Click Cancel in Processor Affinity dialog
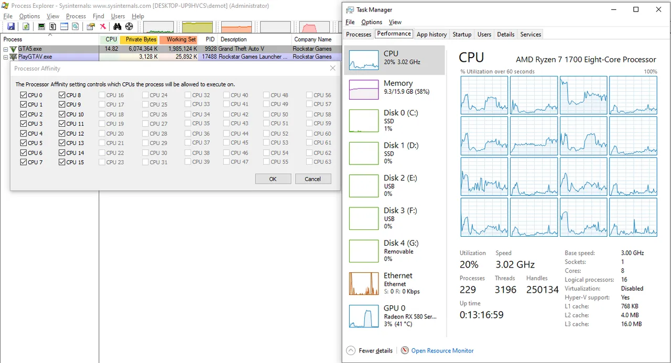671x363 pixels. [x=312, y=179]
